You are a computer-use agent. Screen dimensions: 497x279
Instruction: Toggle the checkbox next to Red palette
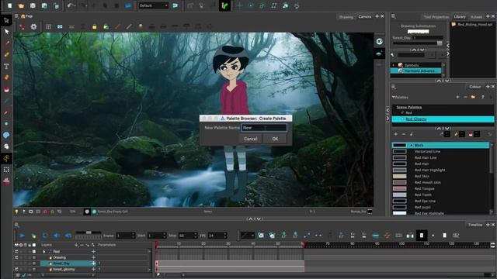pos(402,112)
